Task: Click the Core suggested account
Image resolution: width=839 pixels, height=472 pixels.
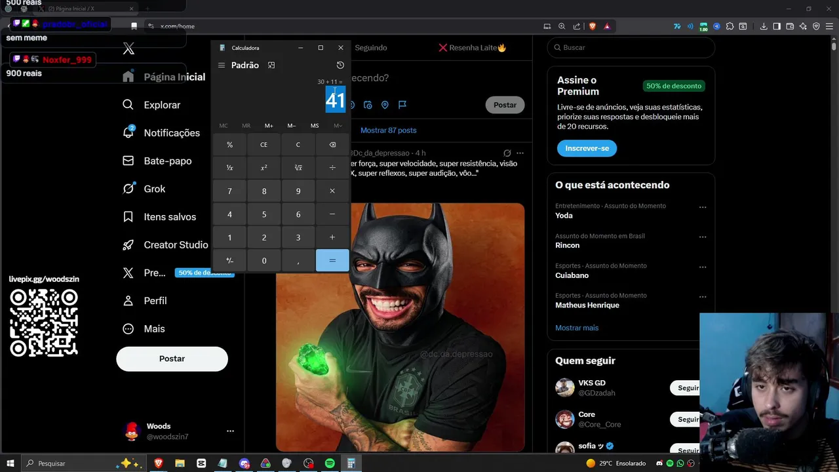Action: pos(587,414)
